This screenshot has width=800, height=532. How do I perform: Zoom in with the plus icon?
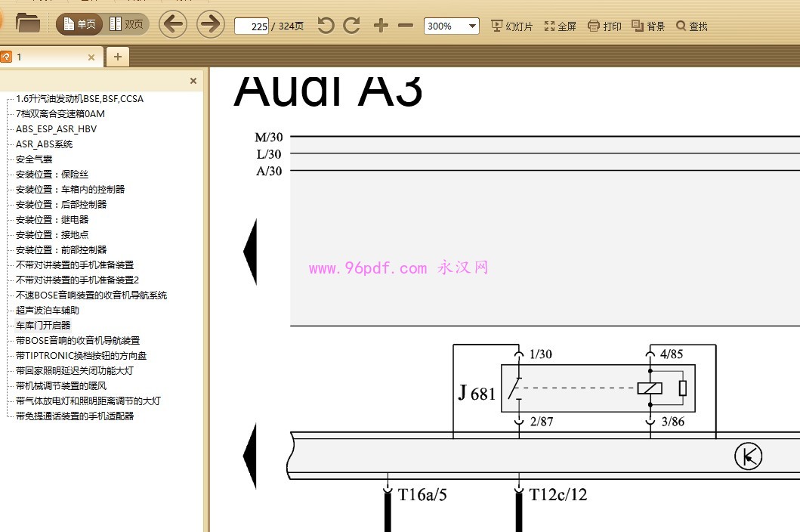381,25
